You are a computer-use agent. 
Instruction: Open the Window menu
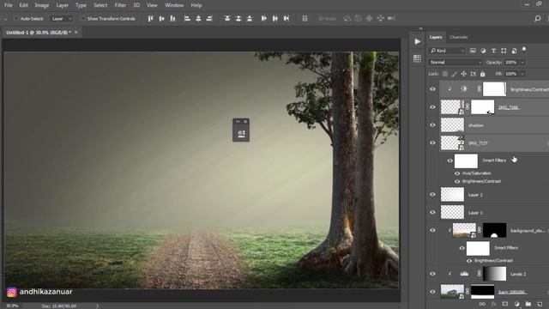click(174, 5)
